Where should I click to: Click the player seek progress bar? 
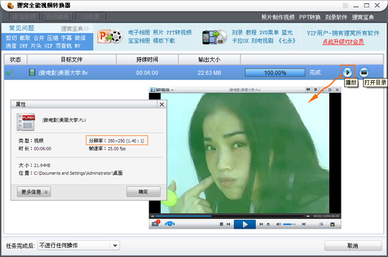230,216
